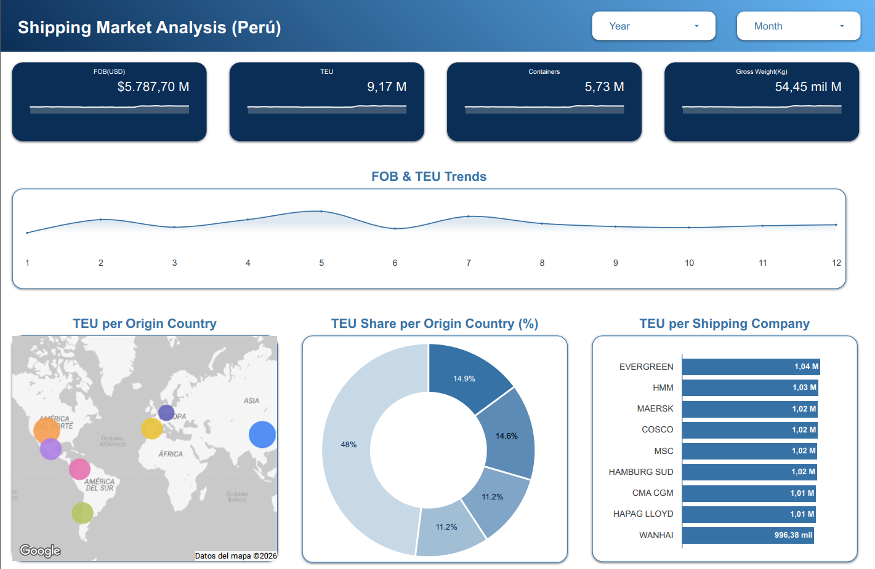Click the indigo bubble over Europe
The width and height of the screenshot is (875, 569).
[166, 413]
